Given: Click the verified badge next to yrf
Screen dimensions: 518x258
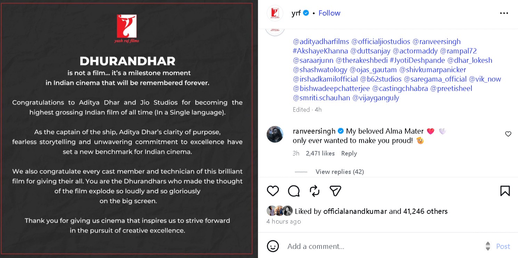Looking at the screenshot, I should [x=306, y=13].
